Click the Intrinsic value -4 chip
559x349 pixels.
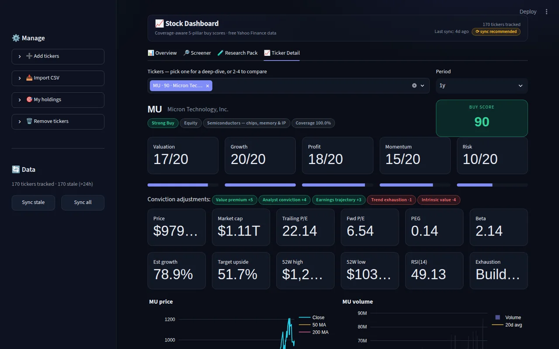point(438,200)
